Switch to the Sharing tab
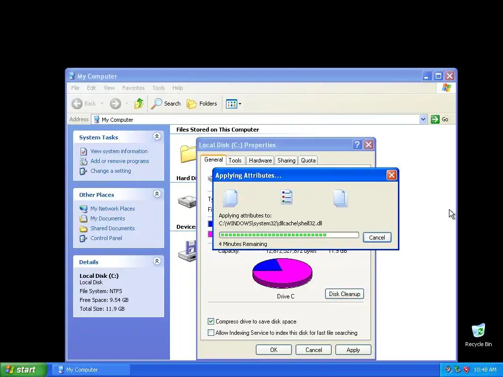Screen dimensions: 503x377 [x=286, y=161]
